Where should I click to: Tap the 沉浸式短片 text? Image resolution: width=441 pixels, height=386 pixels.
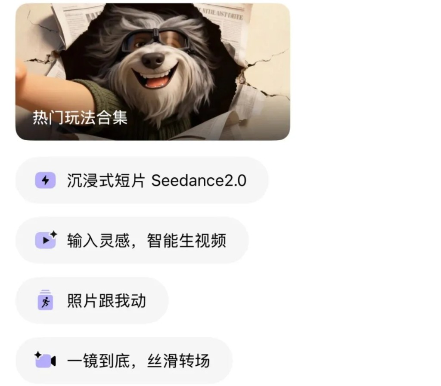point(106,180)
